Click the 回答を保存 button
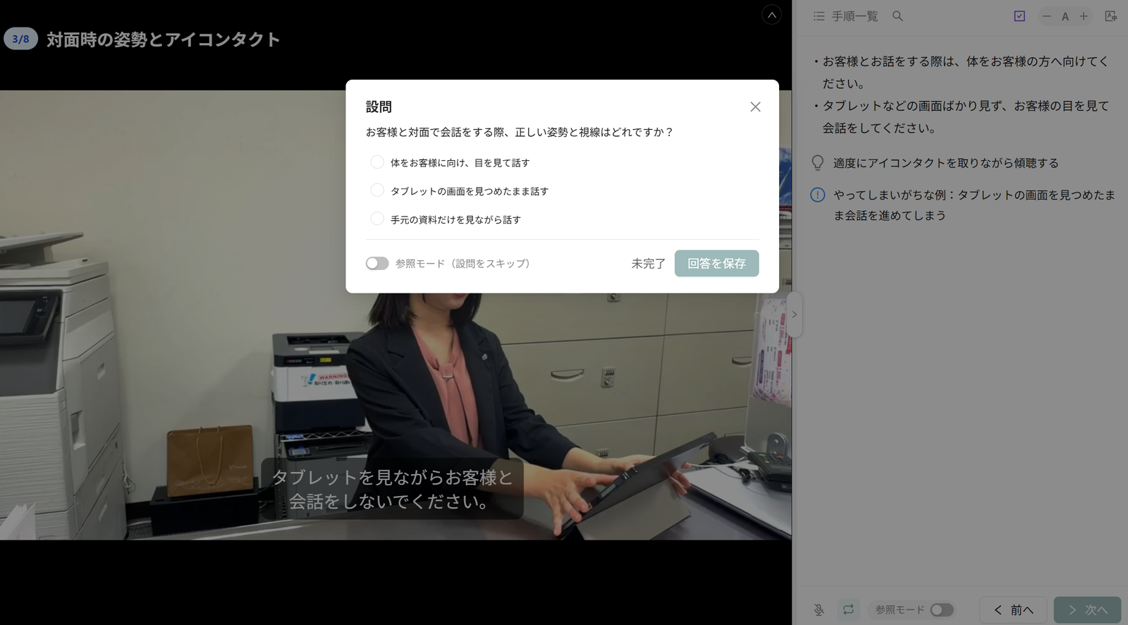The image size is (1128, 625). click(x=716, y=263)
